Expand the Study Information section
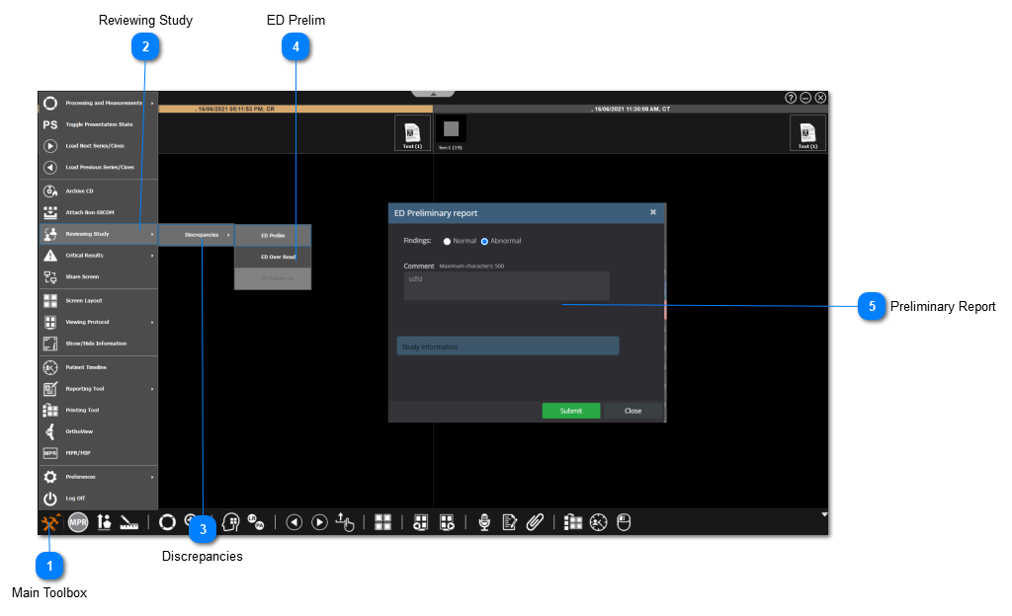Screen dimensions: 1012x616 coord(507,346)
